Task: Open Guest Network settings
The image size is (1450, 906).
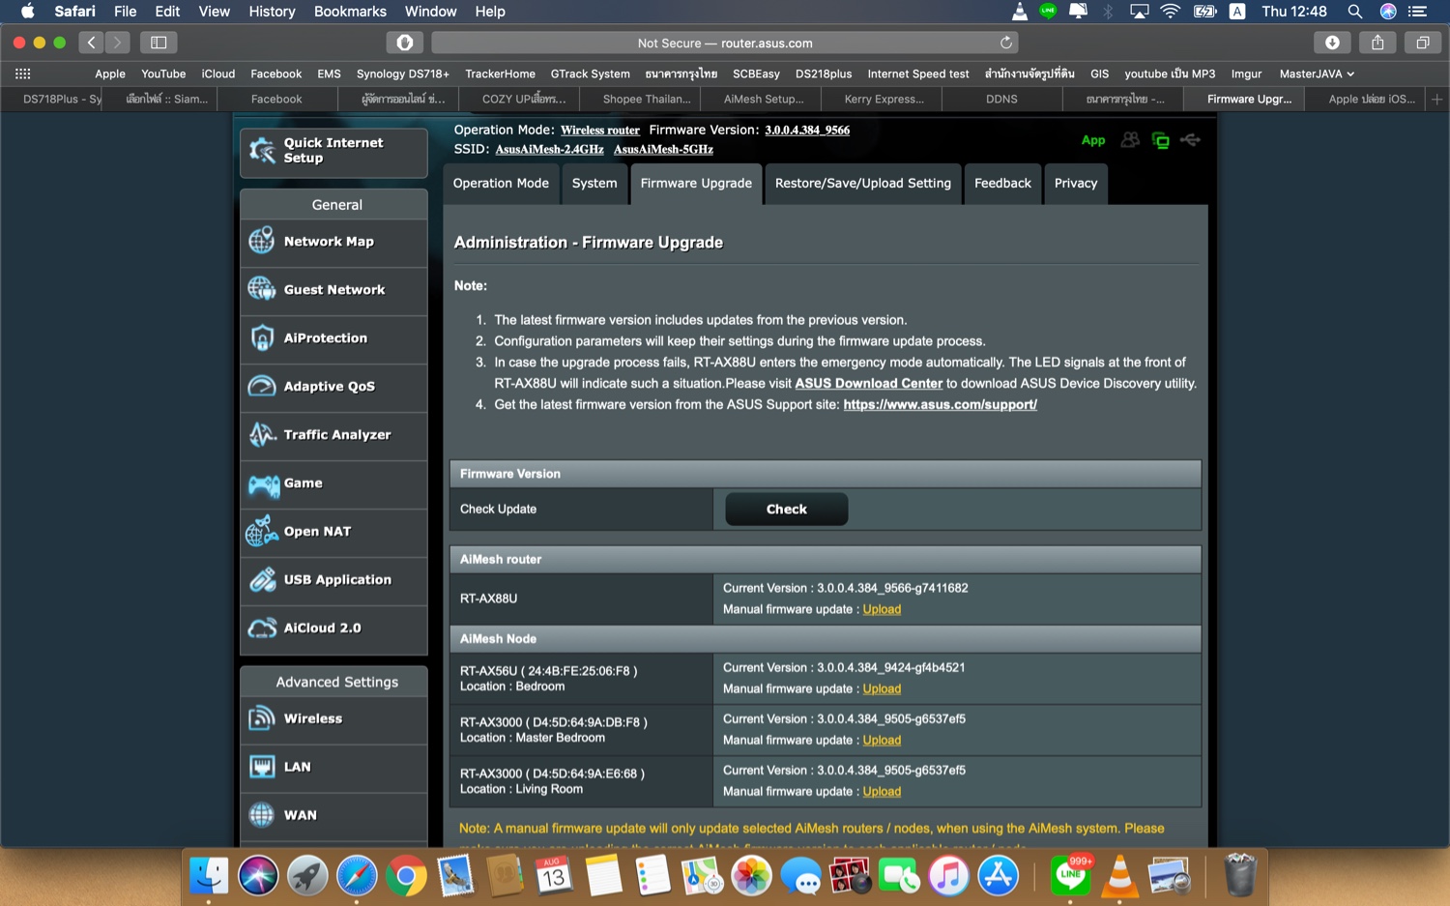Action: 333,290
